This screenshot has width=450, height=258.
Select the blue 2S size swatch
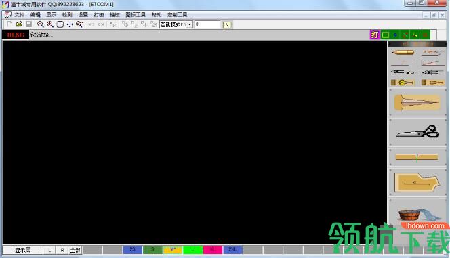click(x=133, y=250)
